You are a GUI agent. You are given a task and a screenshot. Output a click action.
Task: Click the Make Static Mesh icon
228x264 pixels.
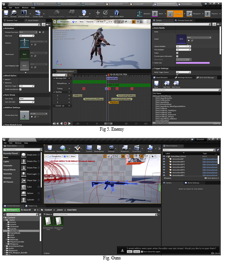pos(116,13)
